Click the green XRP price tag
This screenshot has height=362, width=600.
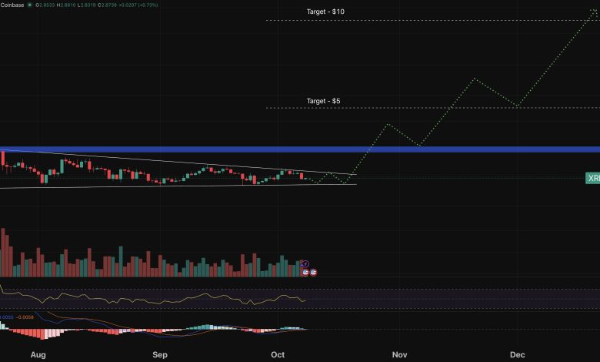coord(592,179)
